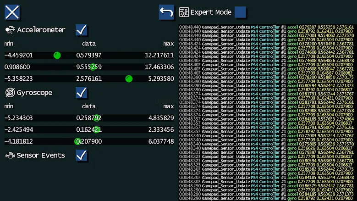Click the green marker on gyroscope row 0.258792
This screenshot has width=357, height=201.
(x=97, y=118)
